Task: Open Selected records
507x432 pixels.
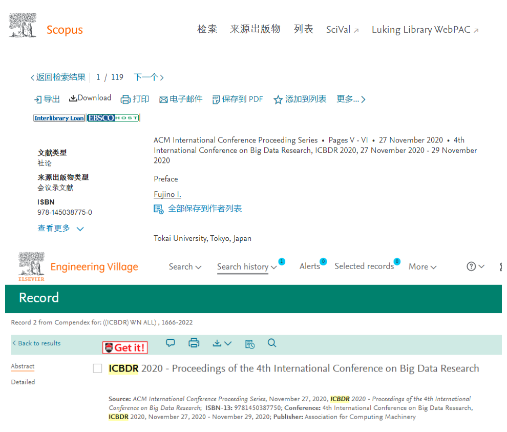Action: 364,266
